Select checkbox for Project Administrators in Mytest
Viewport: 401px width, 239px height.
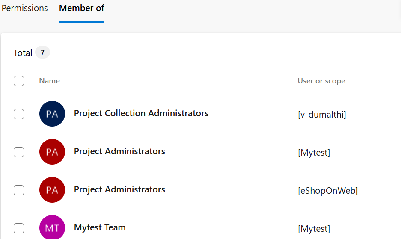[19, 152]
